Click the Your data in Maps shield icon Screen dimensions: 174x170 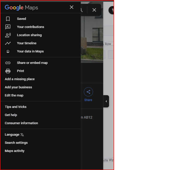click(x=8, y=51)
